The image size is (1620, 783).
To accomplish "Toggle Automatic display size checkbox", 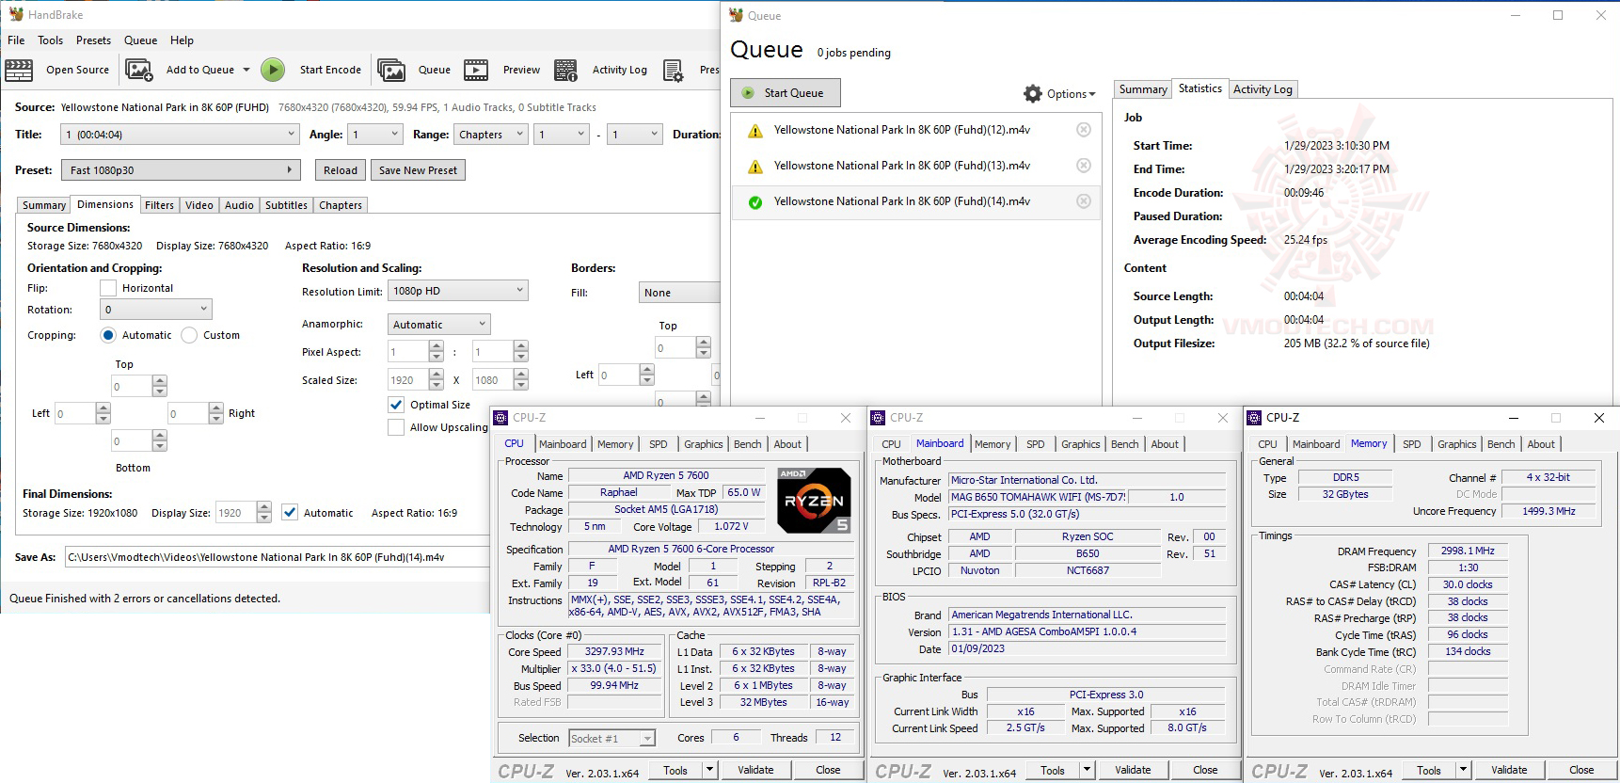I will tap(290, 513).
